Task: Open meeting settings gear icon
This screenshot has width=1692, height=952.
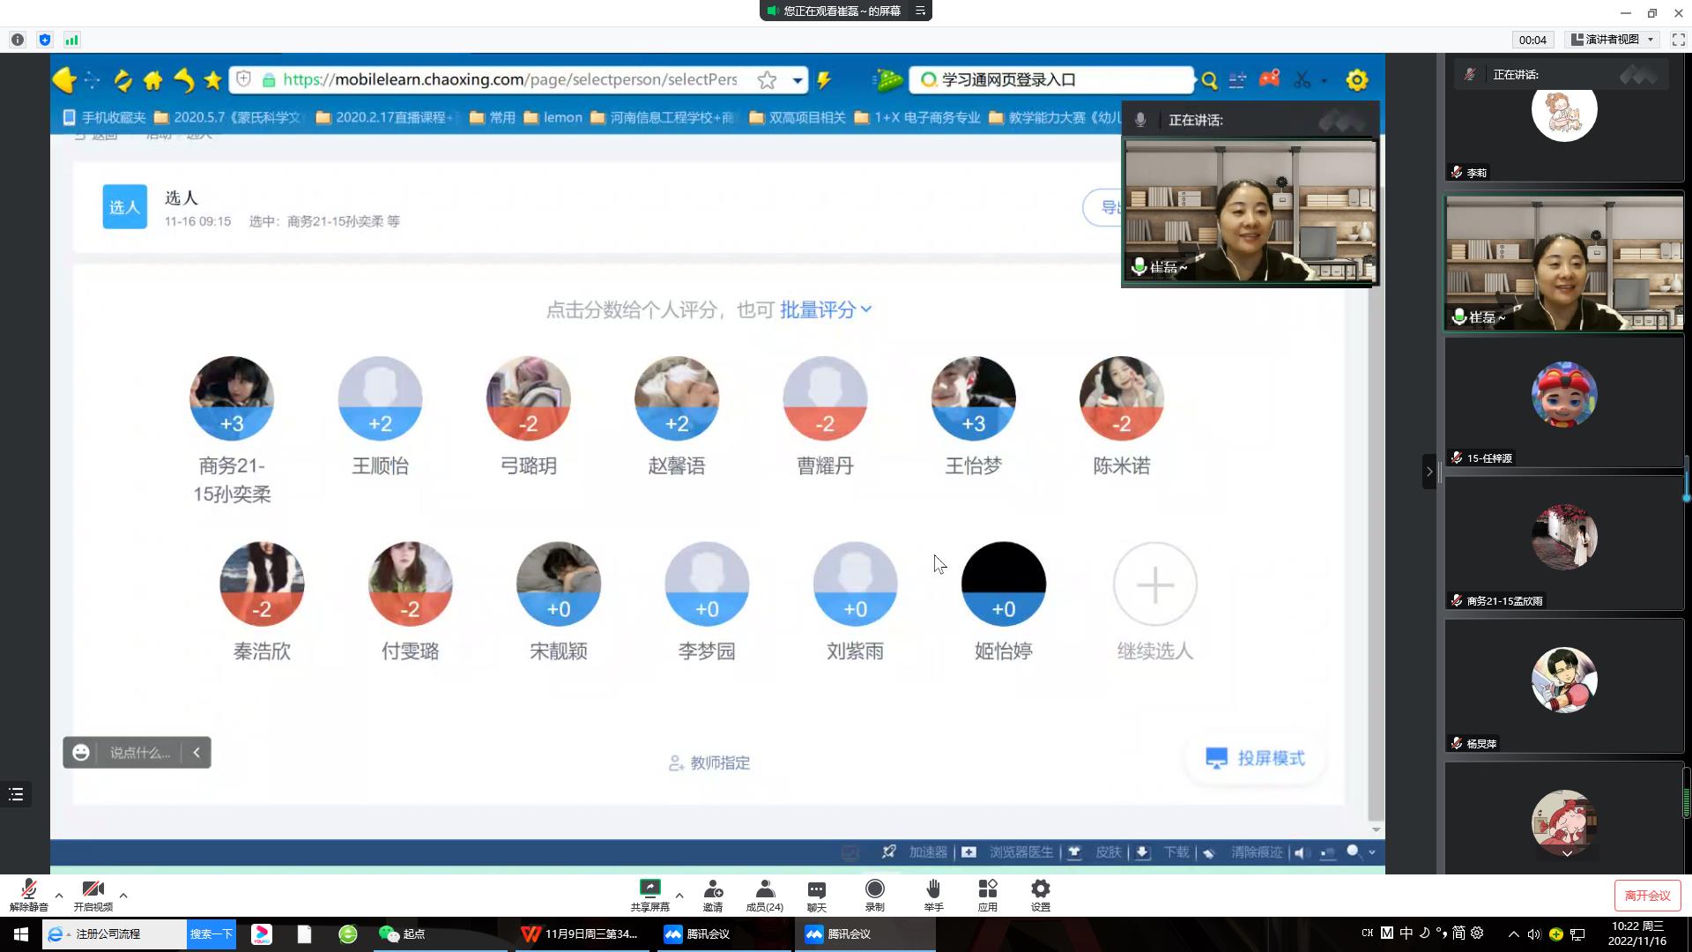Action: click(x=1040, y=889)
